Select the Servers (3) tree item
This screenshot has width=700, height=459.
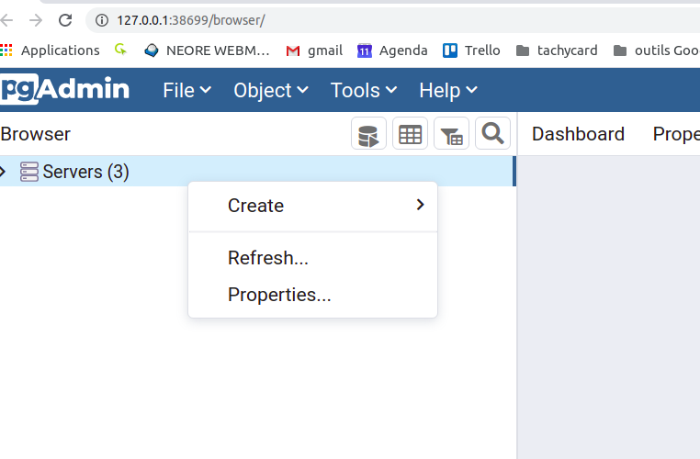pyautogui.click(x=258, y=172)
